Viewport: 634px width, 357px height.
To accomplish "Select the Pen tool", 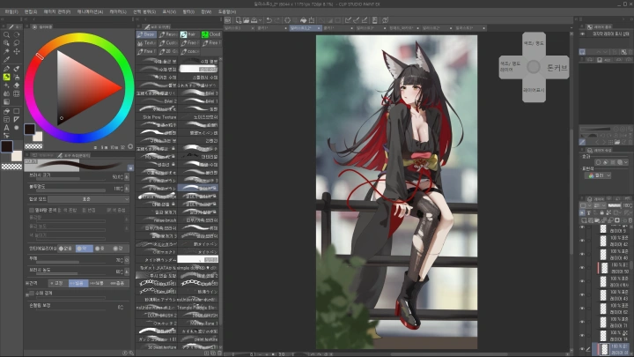I will click(x=6, y=69).
